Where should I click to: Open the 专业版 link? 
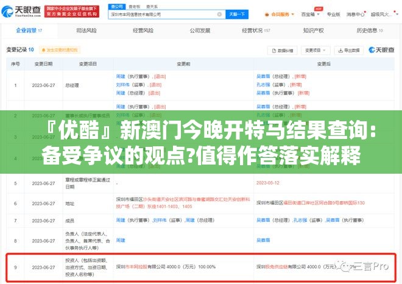pos(333,15)
